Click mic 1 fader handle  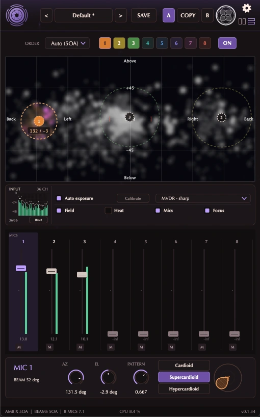[x=21, y=268]
